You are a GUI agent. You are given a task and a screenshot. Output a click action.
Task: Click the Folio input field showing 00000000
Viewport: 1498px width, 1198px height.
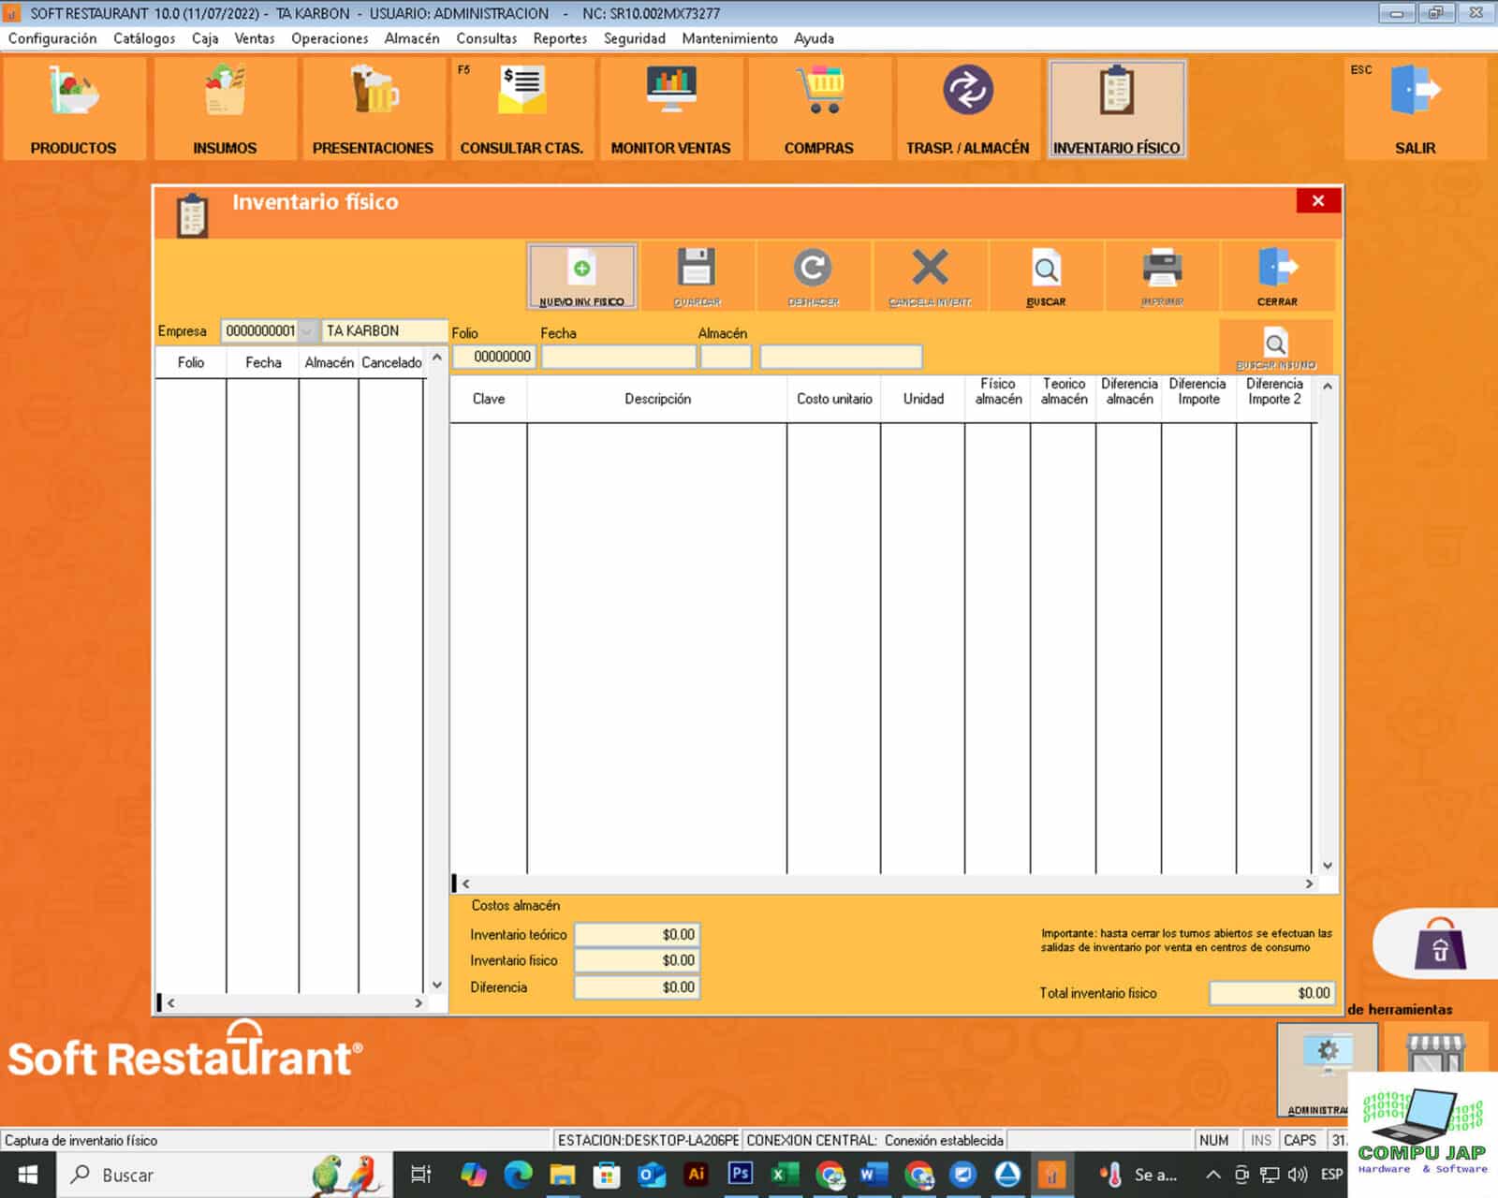(494, 357)
